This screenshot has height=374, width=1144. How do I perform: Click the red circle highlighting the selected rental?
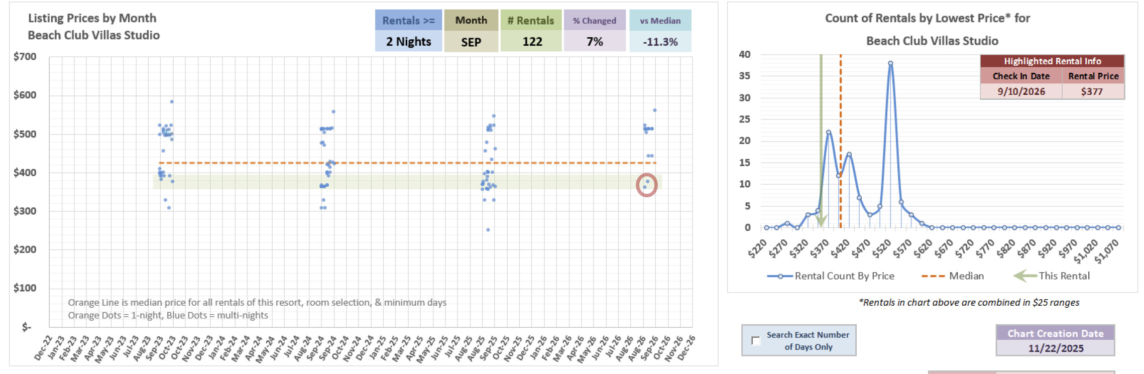pyautogui.click(x=646, y=185)
